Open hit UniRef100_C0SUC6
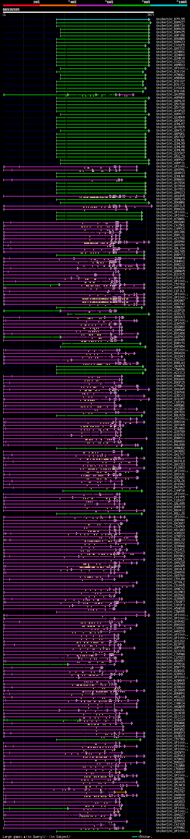Image resolution: width=190 pixels, height=839 pixels. pos(170,88)
